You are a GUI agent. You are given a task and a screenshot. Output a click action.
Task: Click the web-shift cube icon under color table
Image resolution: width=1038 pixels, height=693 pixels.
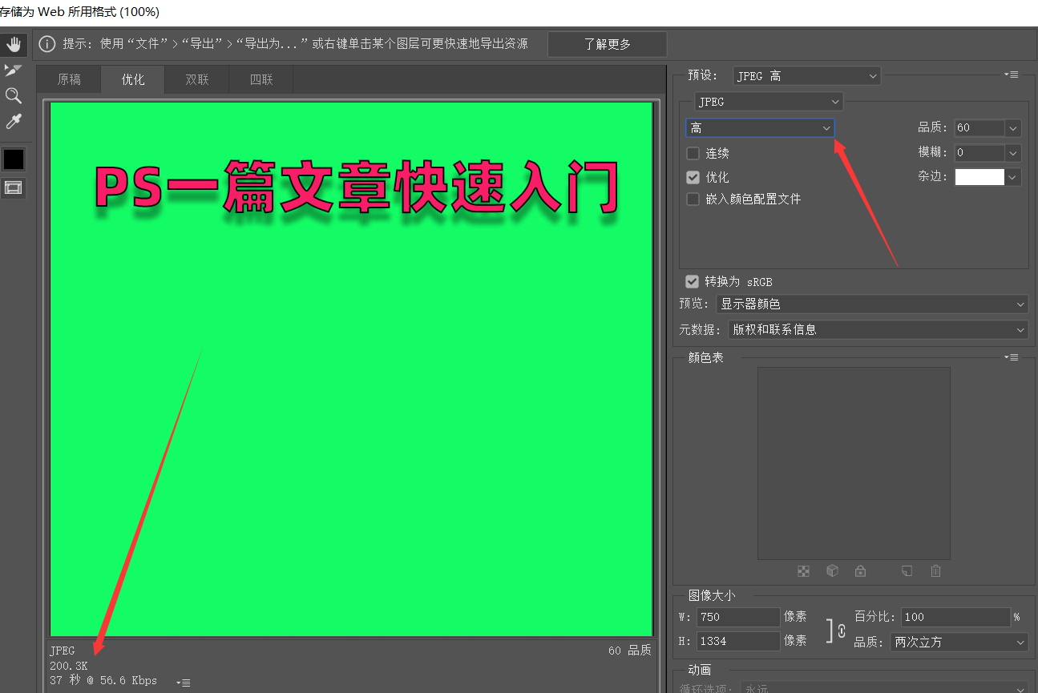coord(832,571)
